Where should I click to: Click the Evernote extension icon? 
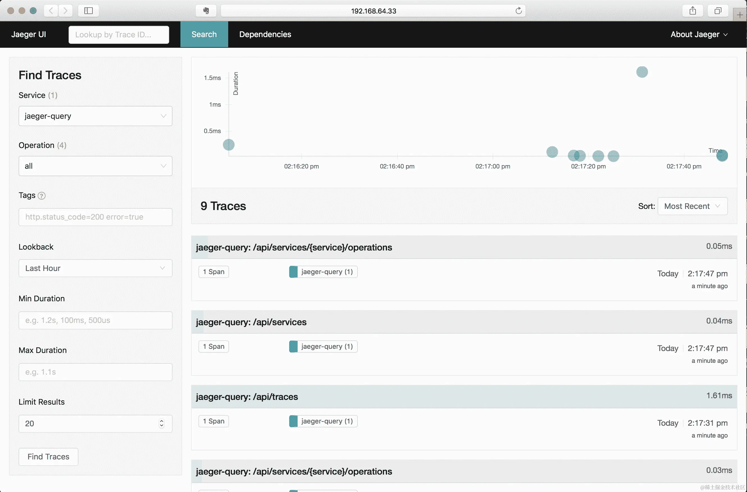(206, 11)
